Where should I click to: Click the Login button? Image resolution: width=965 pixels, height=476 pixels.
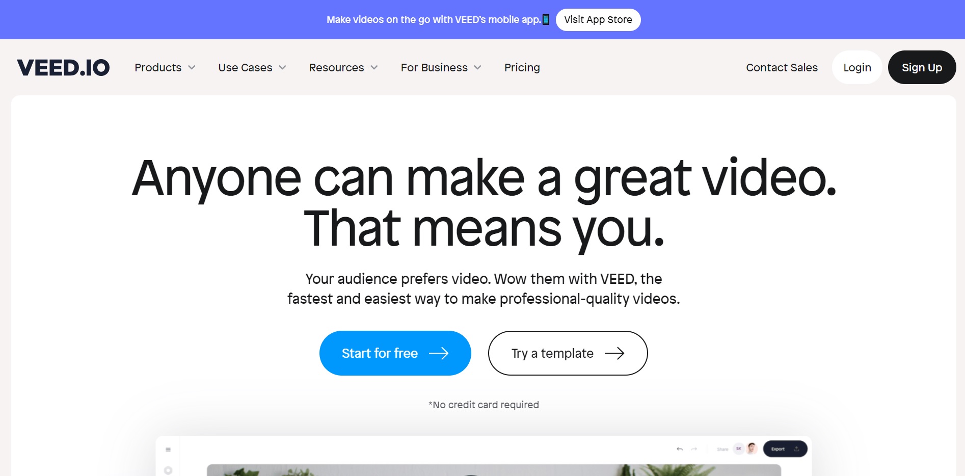[x=857, y=67]
